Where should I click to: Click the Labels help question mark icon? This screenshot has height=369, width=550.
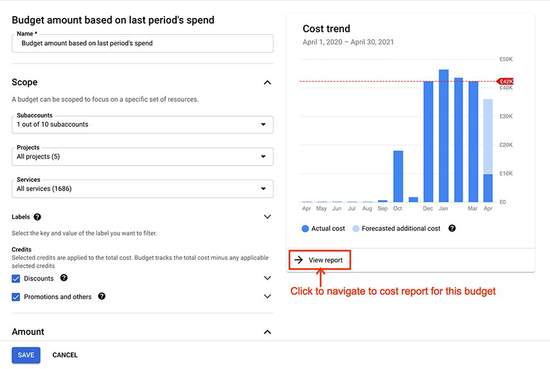tap(37, 217)
